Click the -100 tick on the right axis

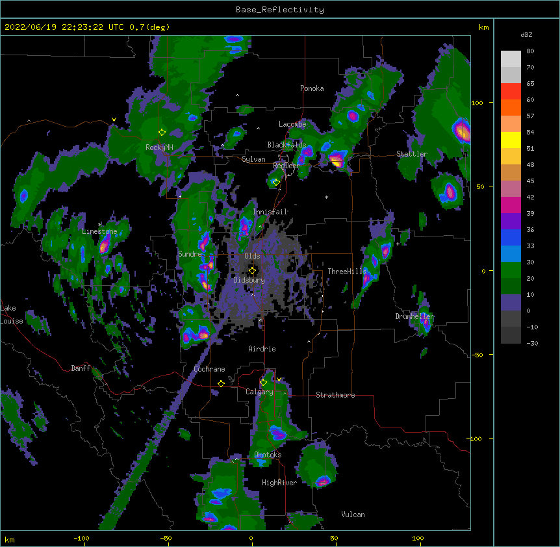476,439
